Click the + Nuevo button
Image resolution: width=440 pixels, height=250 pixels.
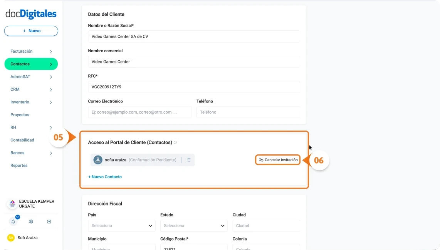click(31, 30)
